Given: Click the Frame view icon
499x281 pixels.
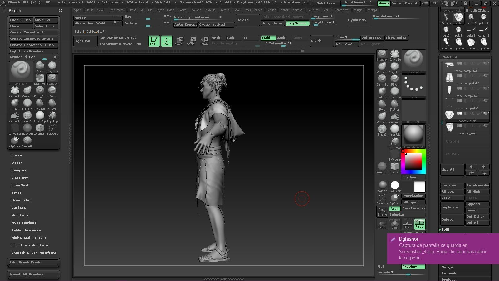Looking at the screenshot, I should point(382,211).
